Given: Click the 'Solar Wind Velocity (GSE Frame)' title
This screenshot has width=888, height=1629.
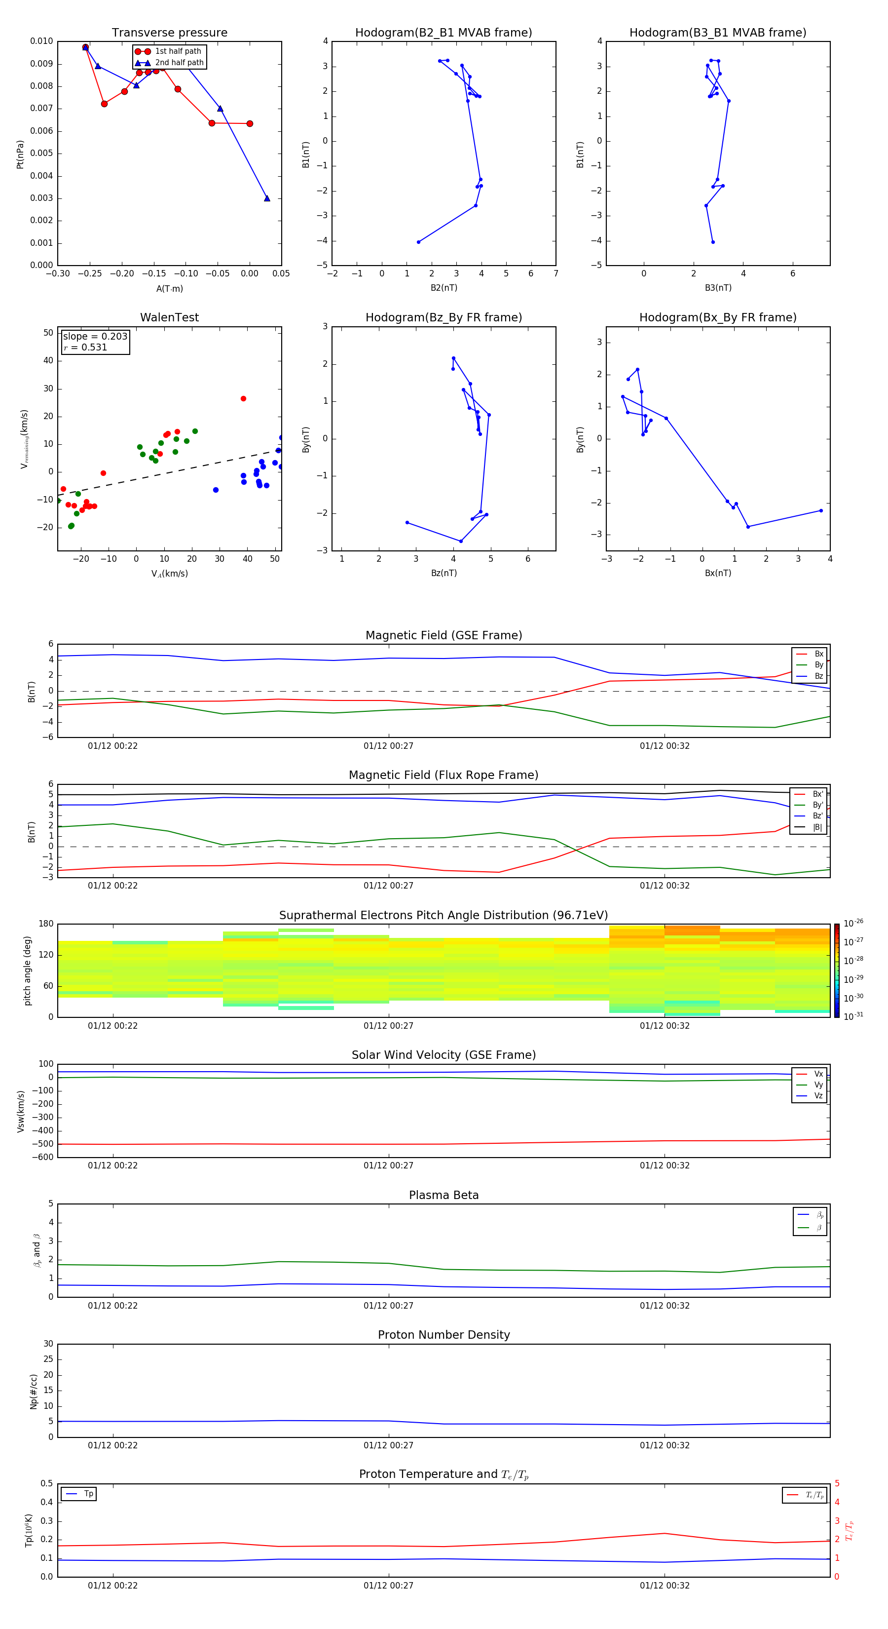Looking at the screenshot, I should (444, 1055).
